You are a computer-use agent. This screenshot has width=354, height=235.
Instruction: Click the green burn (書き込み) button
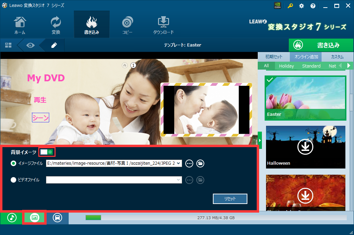point(321,45)
